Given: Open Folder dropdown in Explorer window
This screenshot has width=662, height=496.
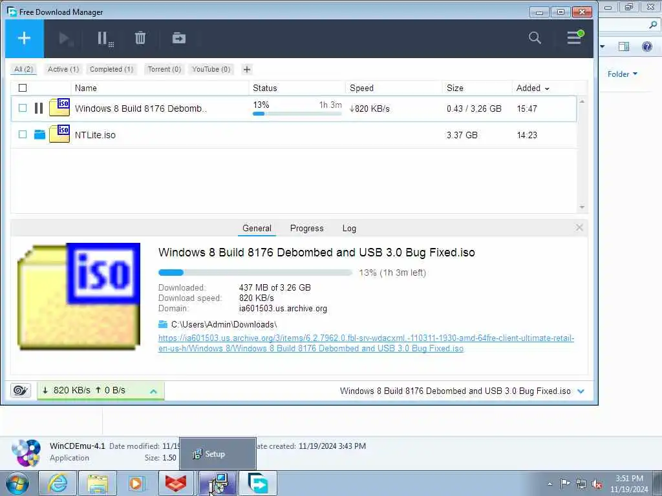Looking at the screenshot, I should click(623, 74).
